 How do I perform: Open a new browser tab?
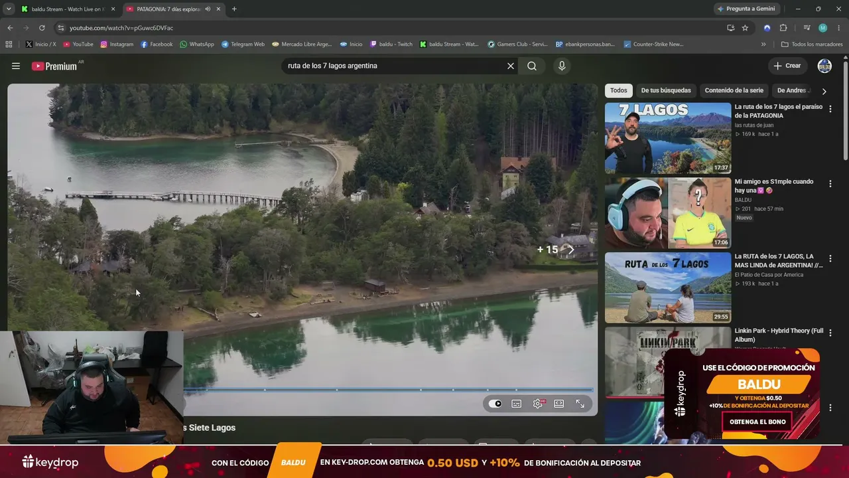[234, 9]
